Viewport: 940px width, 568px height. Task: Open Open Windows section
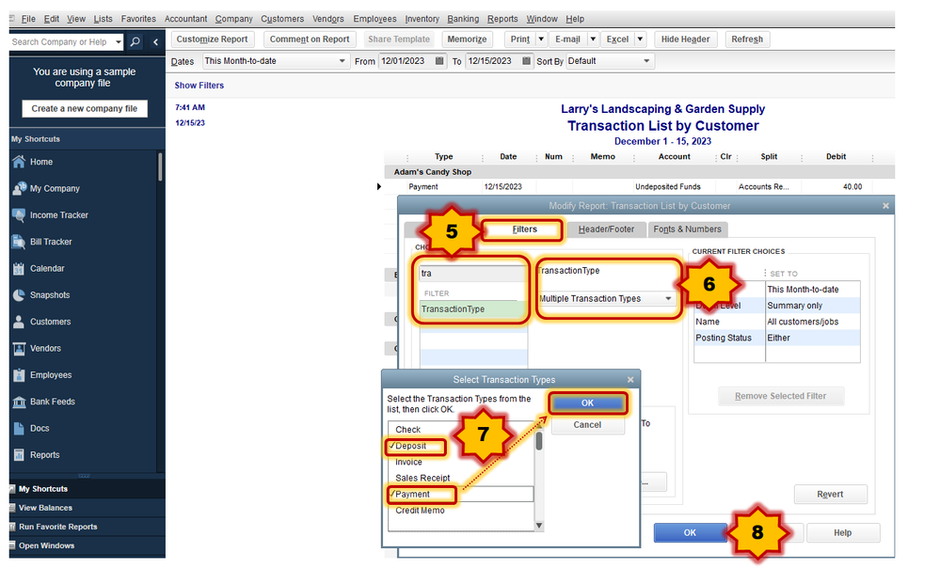pyautogui.click(x=47, y=545)
